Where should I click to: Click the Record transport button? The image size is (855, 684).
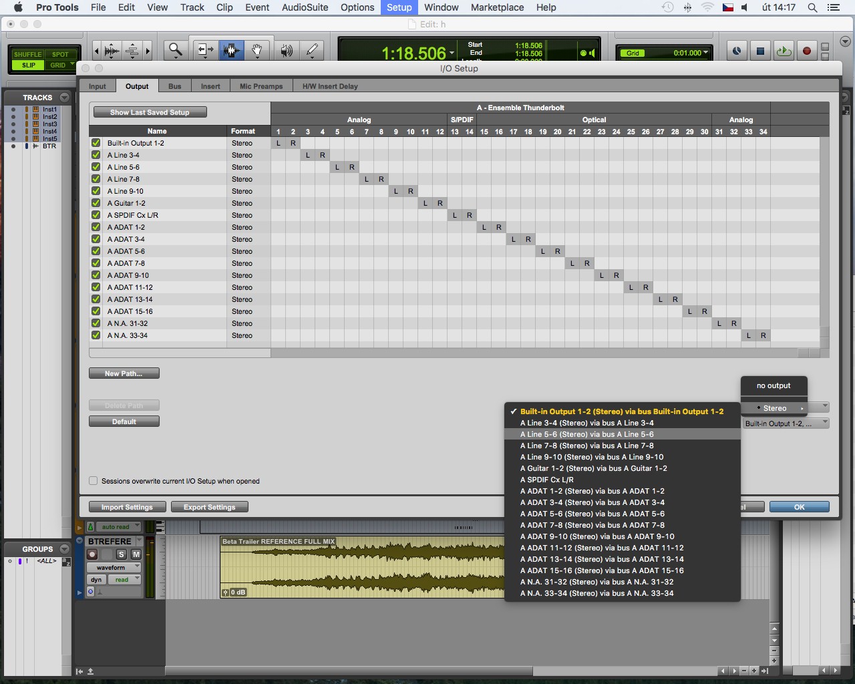coord(807,51)
